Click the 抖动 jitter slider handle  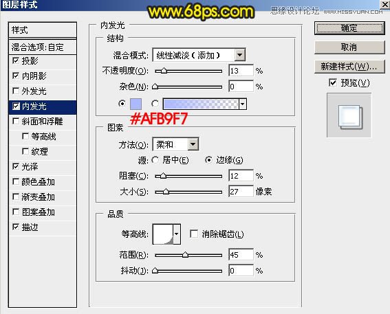point(155,271)
